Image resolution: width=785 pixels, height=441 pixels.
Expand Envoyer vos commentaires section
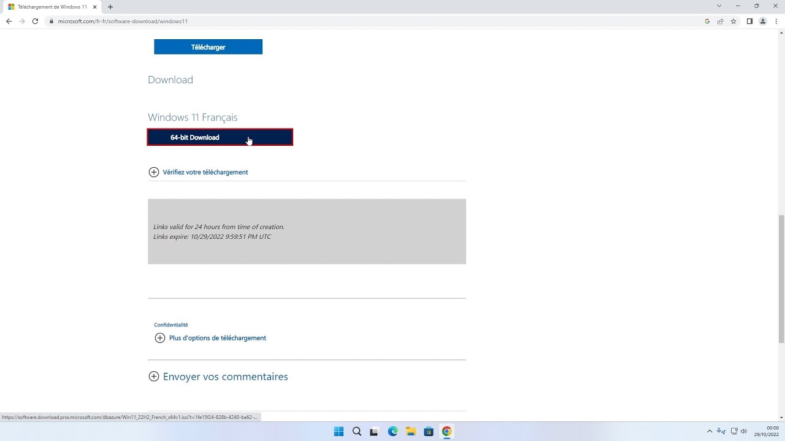(x=218, y=377)
